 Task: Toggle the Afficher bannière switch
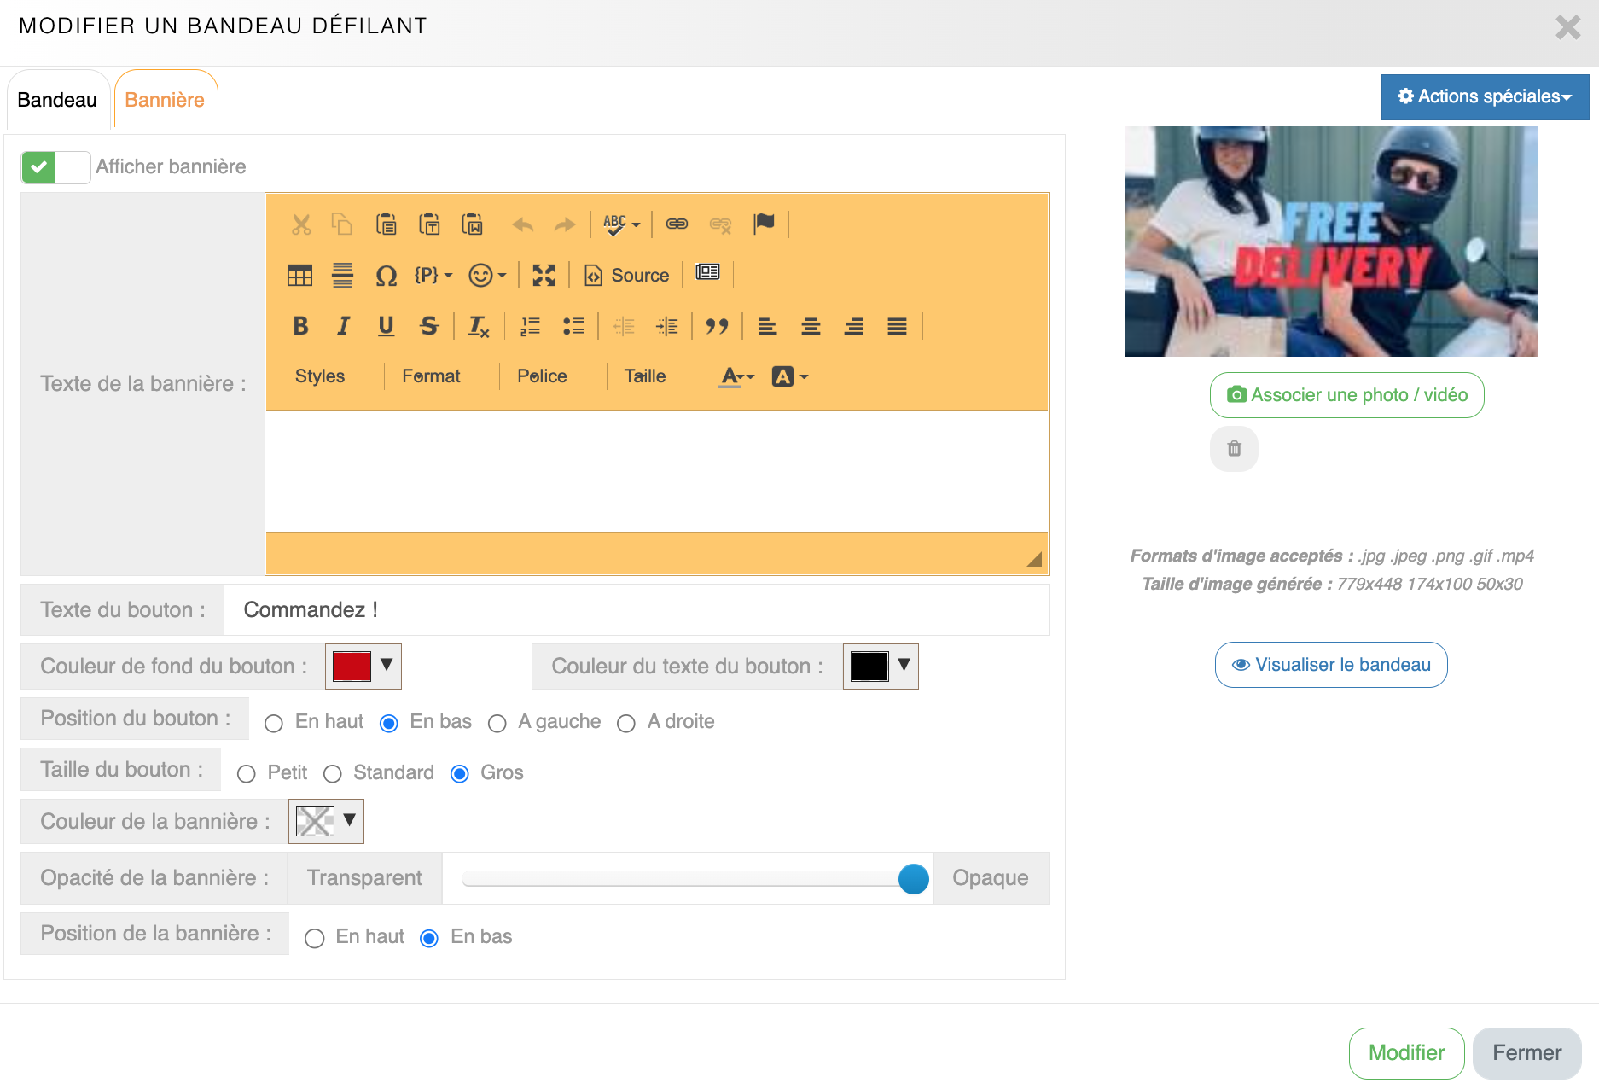55,167
